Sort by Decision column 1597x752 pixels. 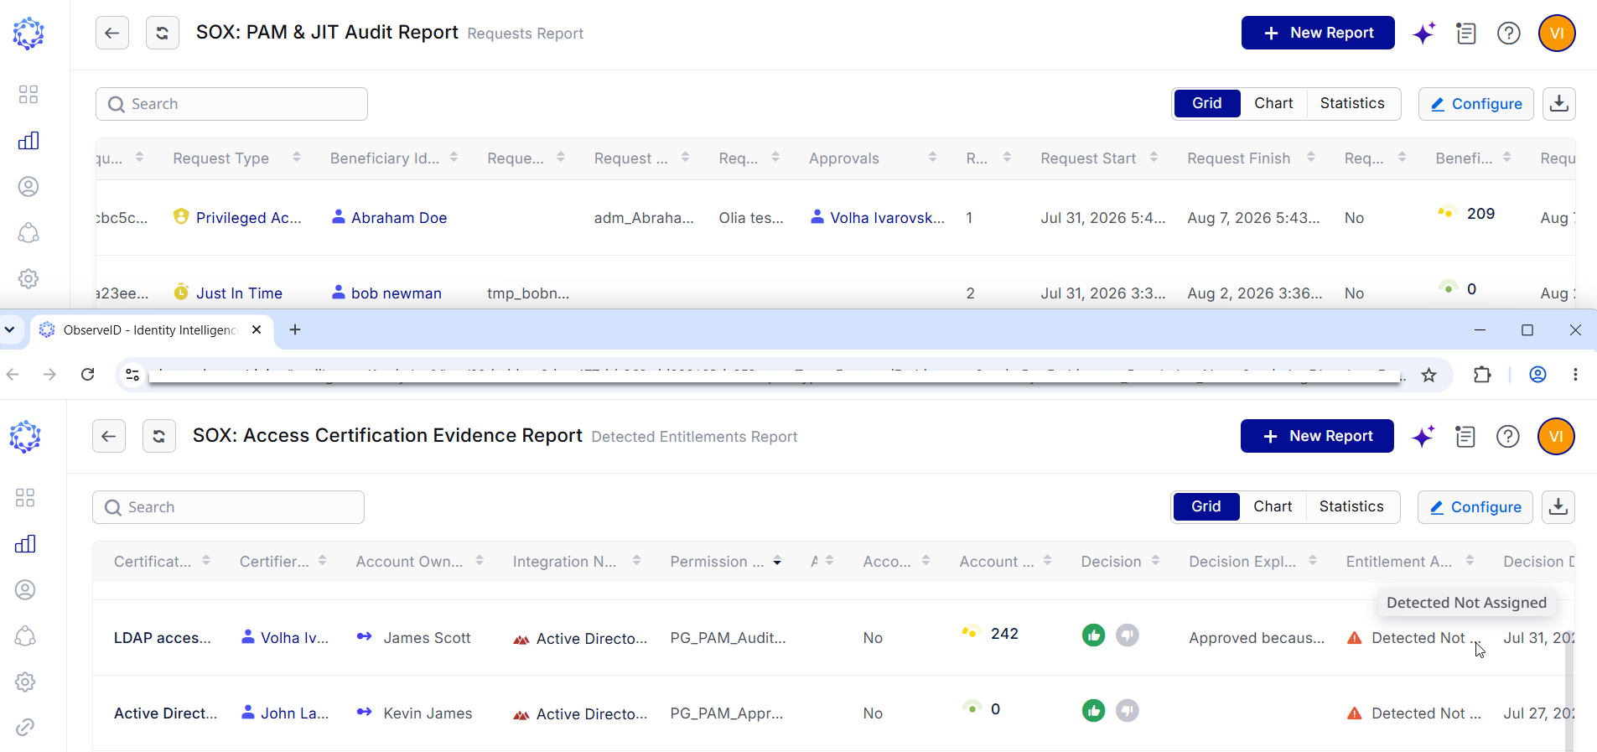(1155, 561)
